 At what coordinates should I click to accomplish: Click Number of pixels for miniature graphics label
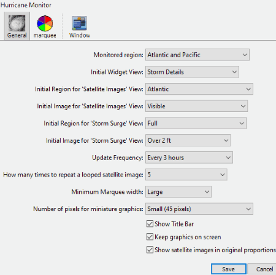(x=88, y=209)
